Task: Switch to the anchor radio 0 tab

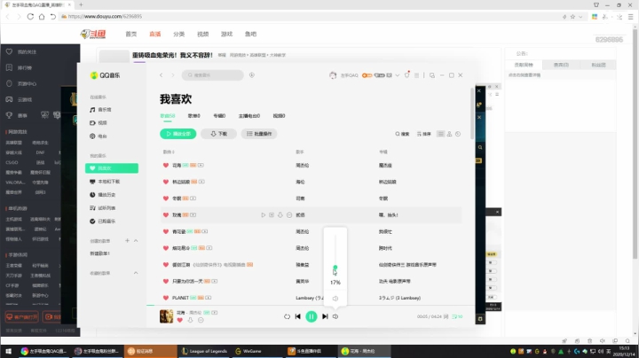Action: click(x=249, y=116)
